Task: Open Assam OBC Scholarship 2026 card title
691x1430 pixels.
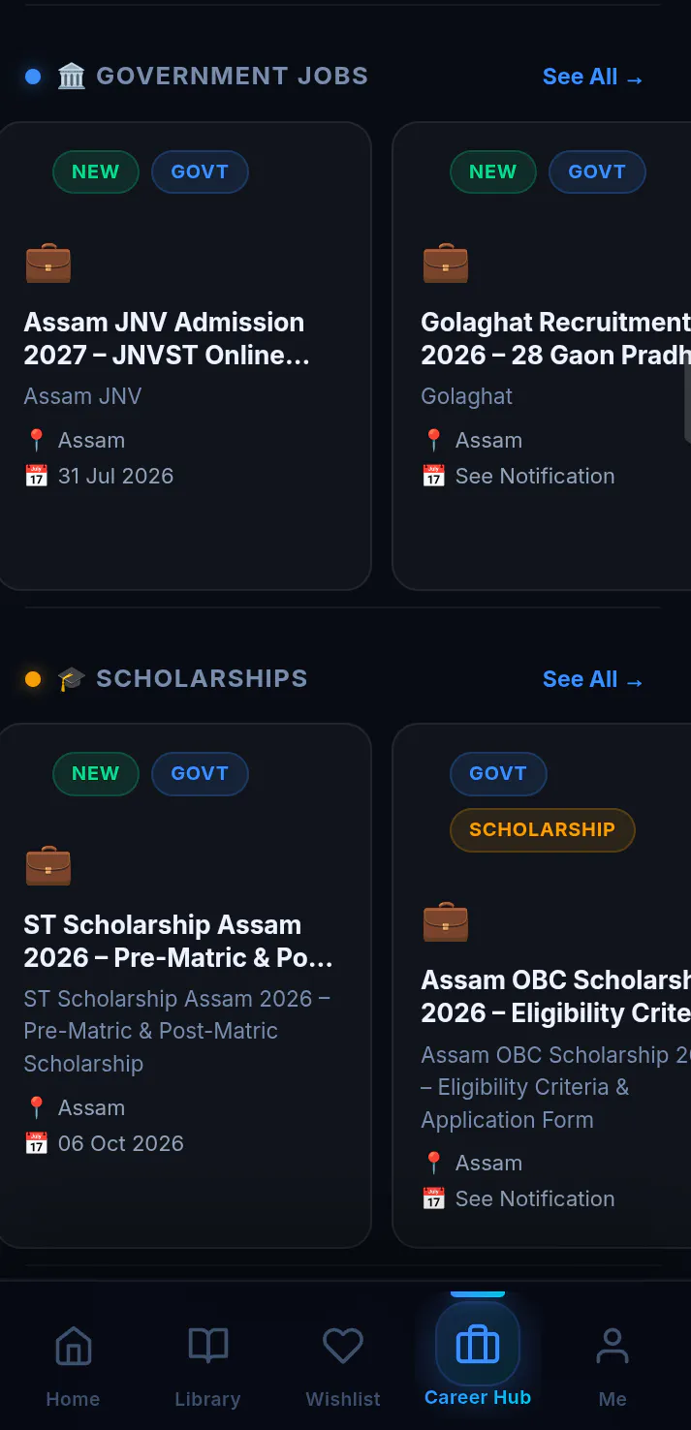Action: pyautogui.click(x=556, y=996)
